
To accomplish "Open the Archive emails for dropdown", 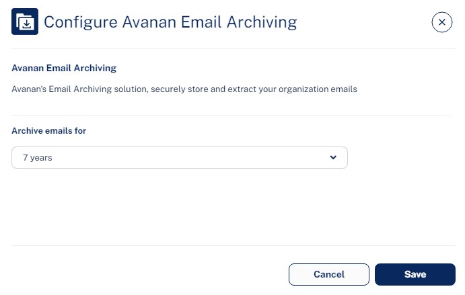I will coord(180,157).
